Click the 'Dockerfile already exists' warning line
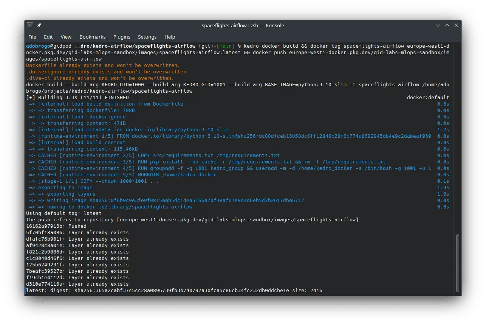 103,65
